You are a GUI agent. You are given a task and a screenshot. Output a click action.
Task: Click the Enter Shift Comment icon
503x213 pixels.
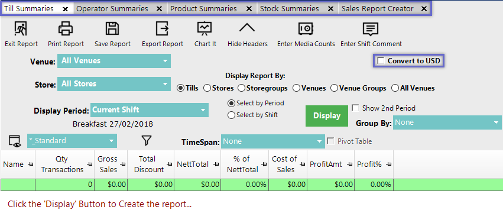371,29
